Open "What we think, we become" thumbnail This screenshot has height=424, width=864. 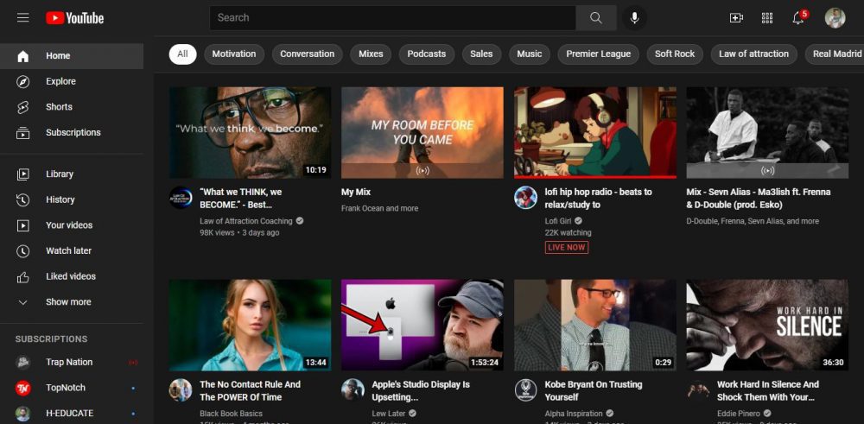coord(251,132)
